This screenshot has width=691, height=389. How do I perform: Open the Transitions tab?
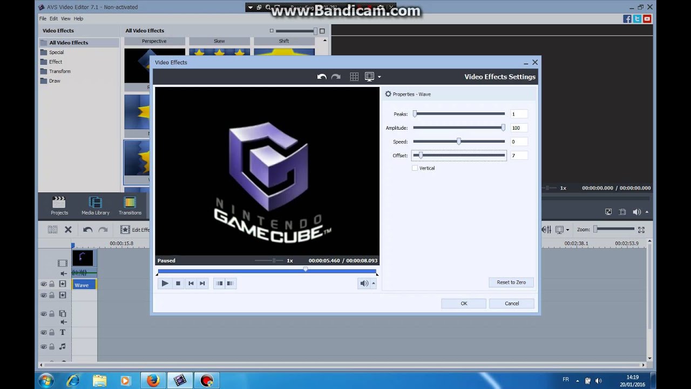coord(130,206)
